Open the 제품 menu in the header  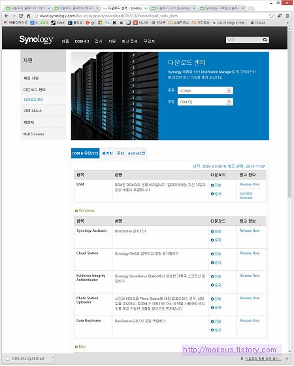click(65, 41)
